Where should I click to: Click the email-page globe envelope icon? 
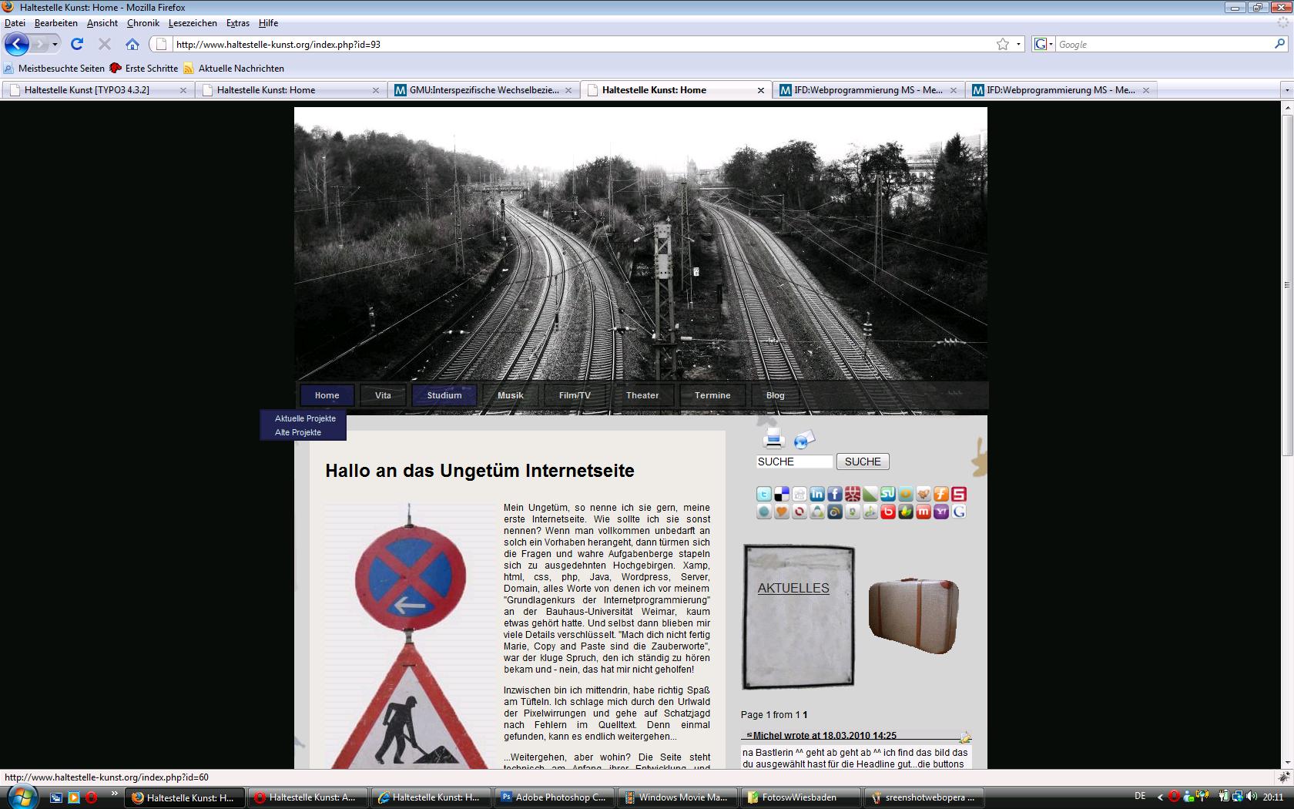click(804, 439)
